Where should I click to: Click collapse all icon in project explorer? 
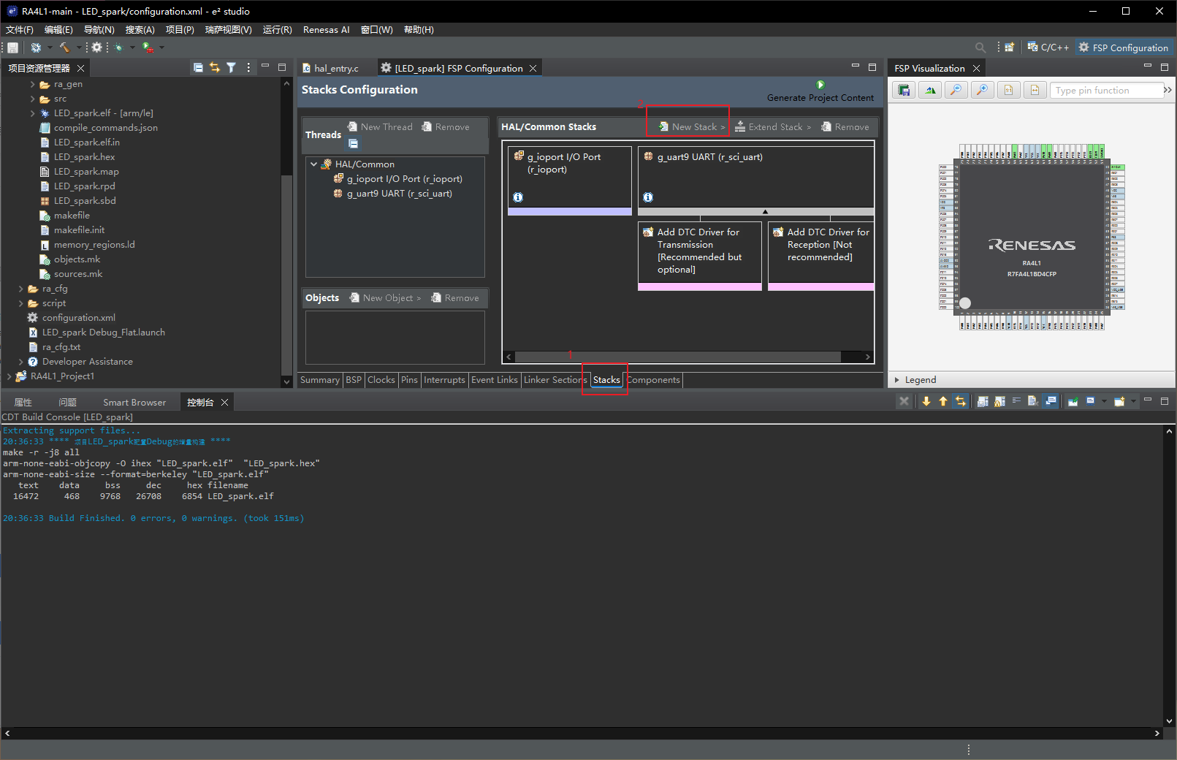198,67
